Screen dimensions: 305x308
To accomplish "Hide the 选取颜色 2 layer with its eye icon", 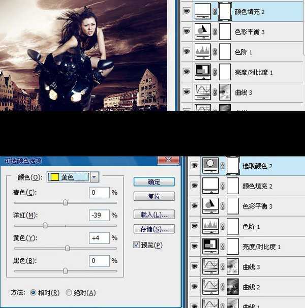I will click(x=194, y=166).
